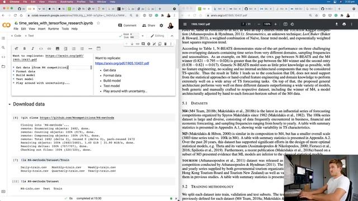
Task: Expand RAM and Disk runtime dropdown
Action: (143, 36)
